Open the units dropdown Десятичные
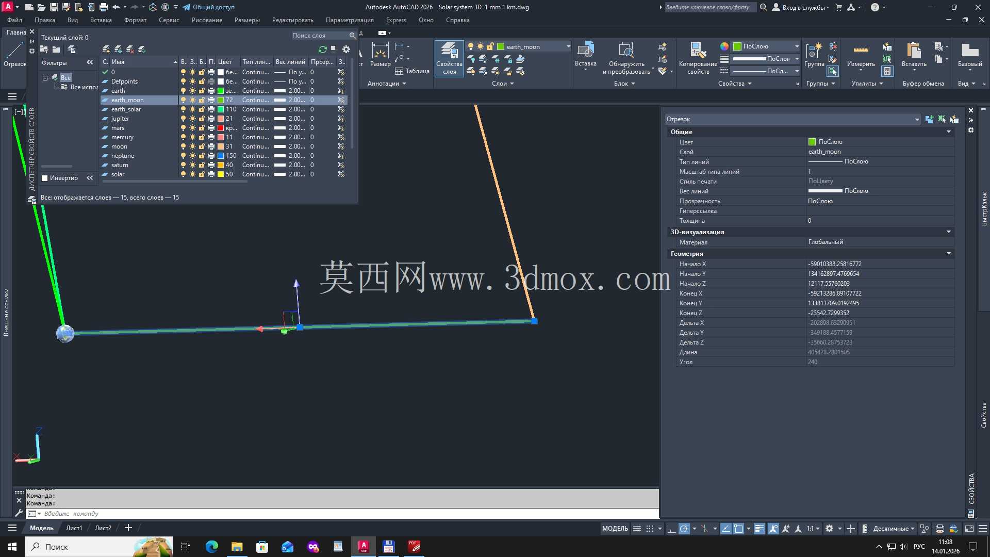990x557 pixels. 894,529
